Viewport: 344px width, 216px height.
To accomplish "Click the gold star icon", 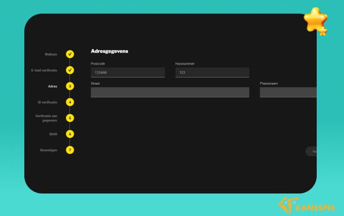I will (316, 21).
